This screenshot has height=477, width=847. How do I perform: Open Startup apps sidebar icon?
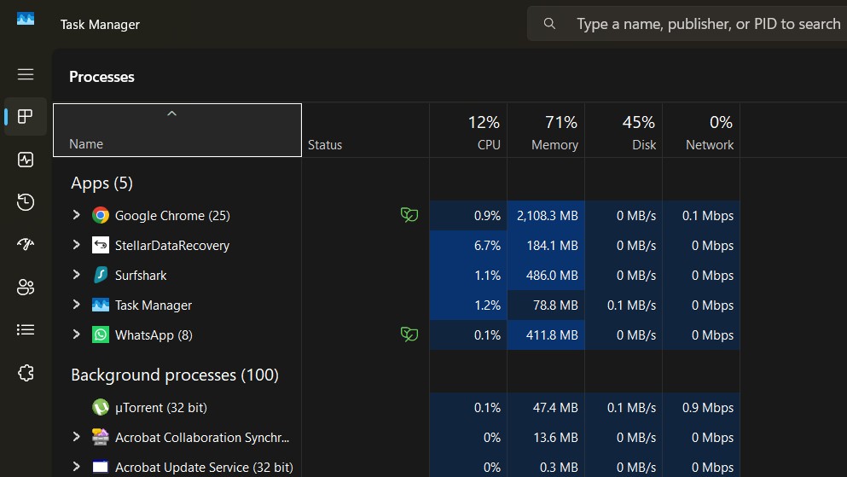(26, 244)
